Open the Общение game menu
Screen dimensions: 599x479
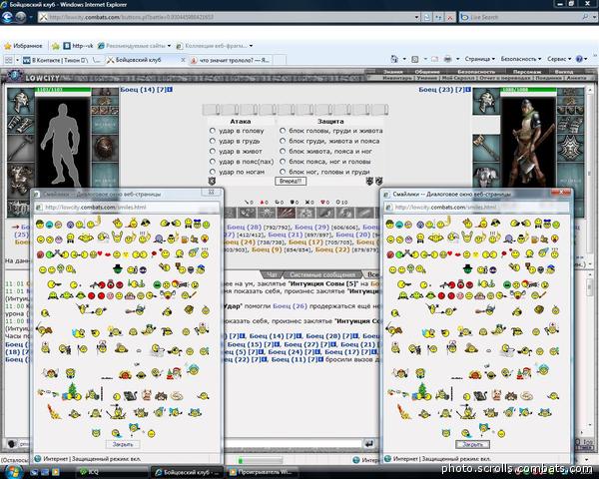[426, 72]
